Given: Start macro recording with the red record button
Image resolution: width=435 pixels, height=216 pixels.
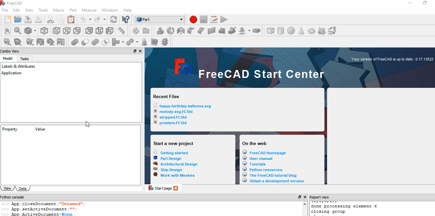Looking at the screenshot, I should tap(193, 19).
